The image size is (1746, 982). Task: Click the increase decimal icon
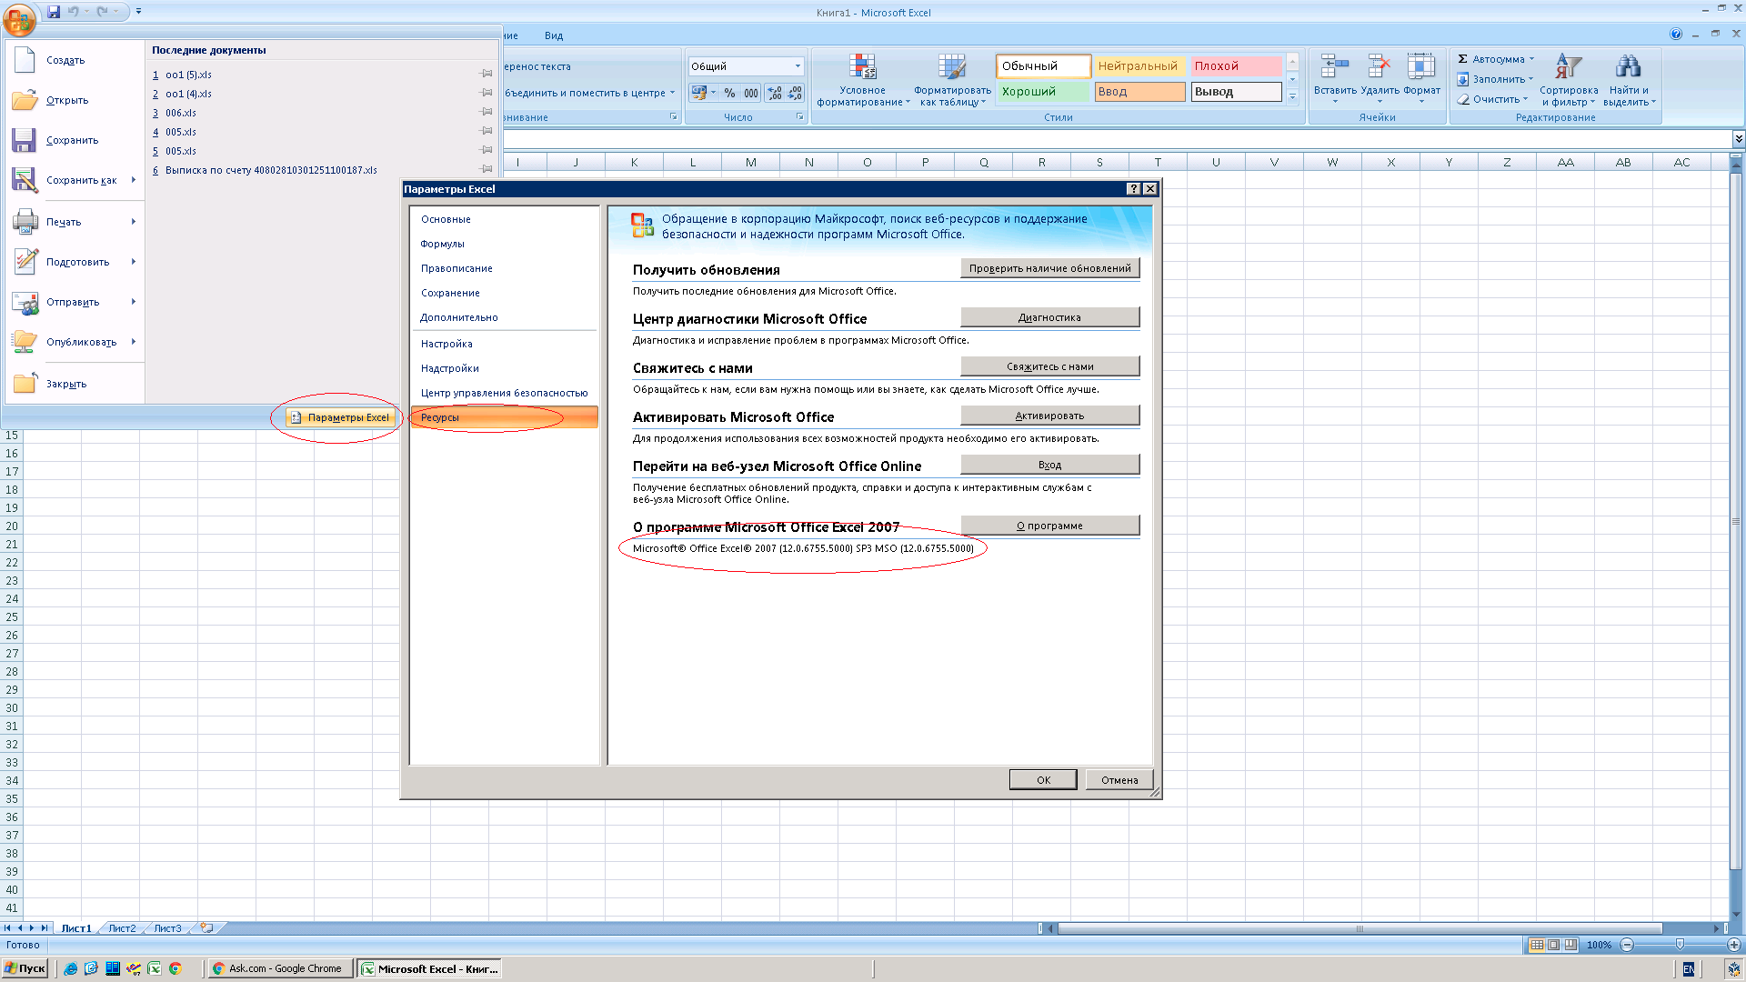pos(774,93)
